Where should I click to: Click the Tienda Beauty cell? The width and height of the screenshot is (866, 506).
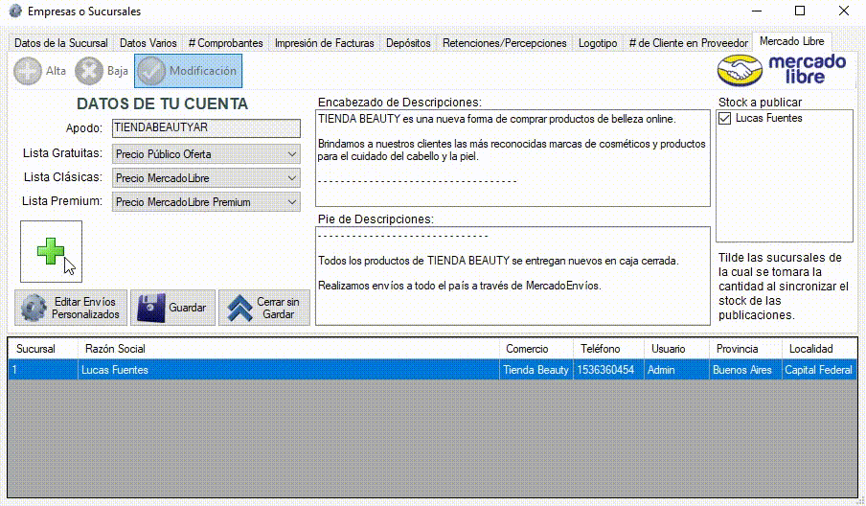(x=536, y=370)
